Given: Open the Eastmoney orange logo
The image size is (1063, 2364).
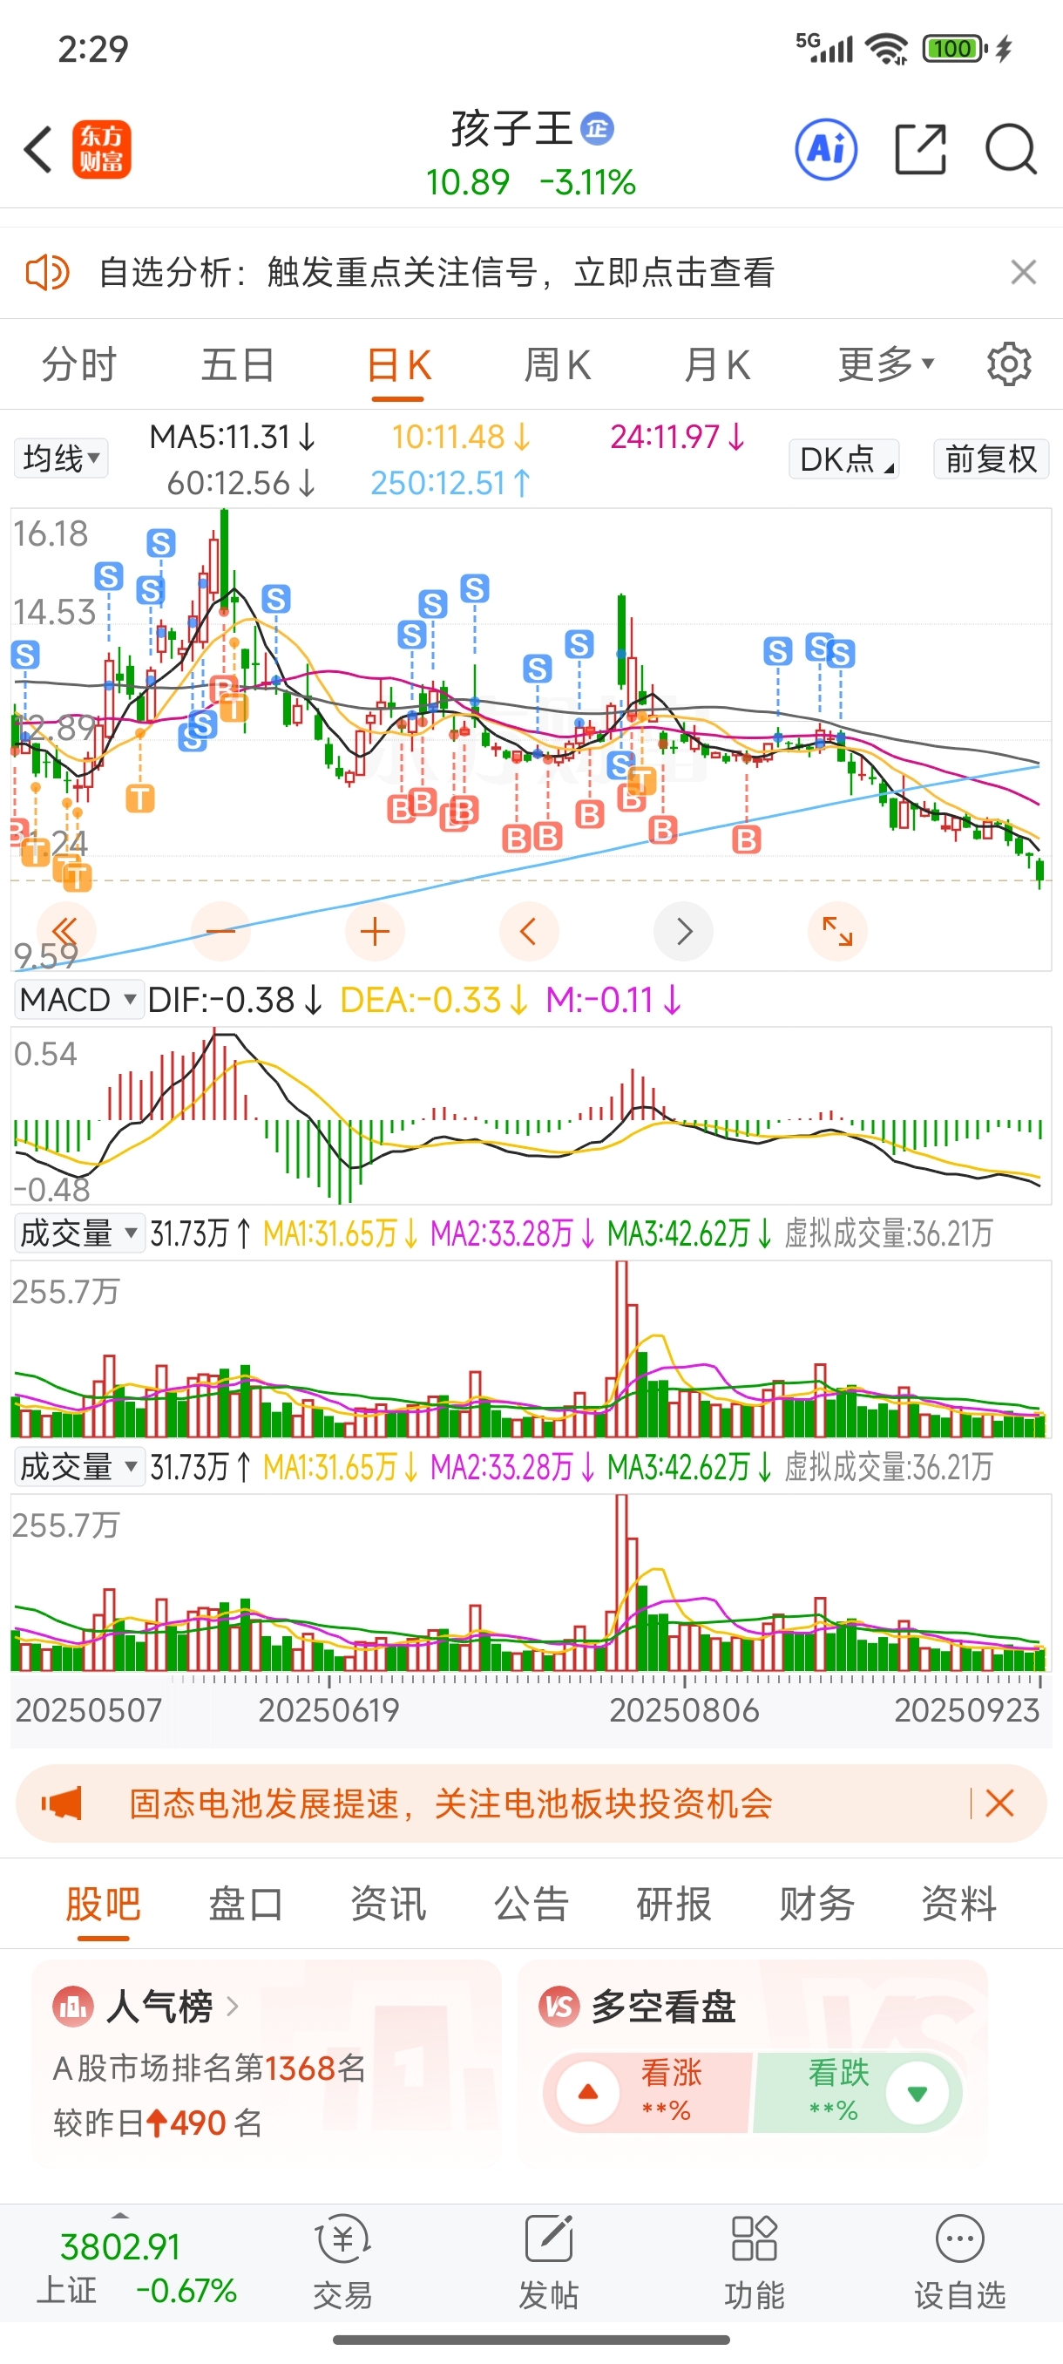Looking at the screenshot, I should click(x=102, y=150).
